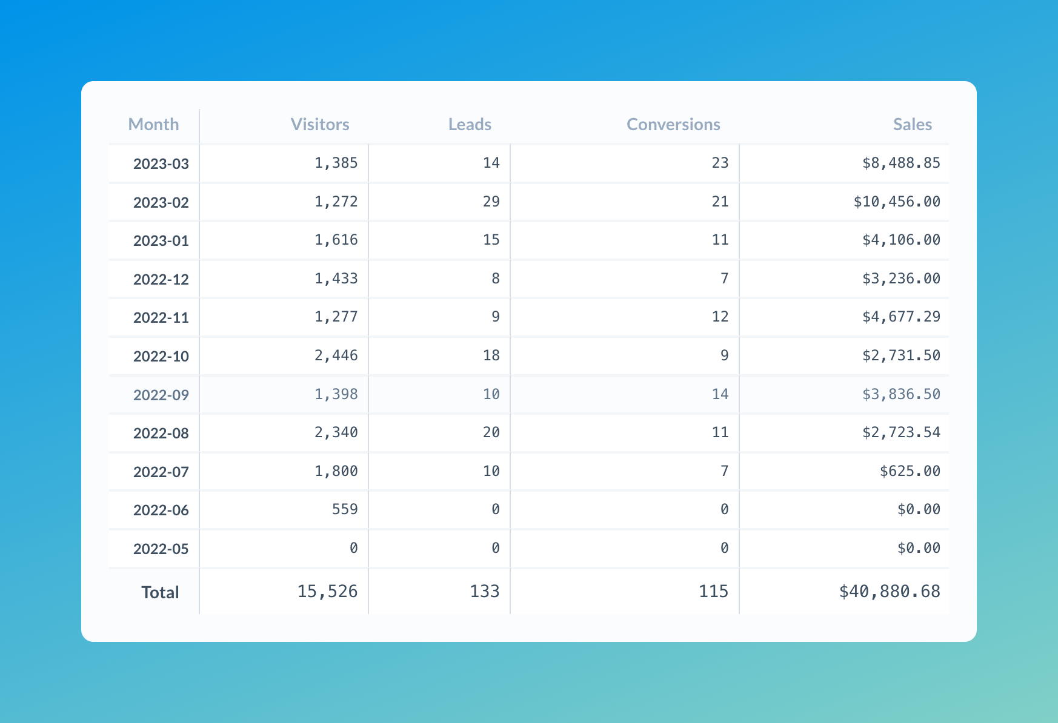1058x723 pixels.
Task: Click visitors value 1,616
Action: 336,240
